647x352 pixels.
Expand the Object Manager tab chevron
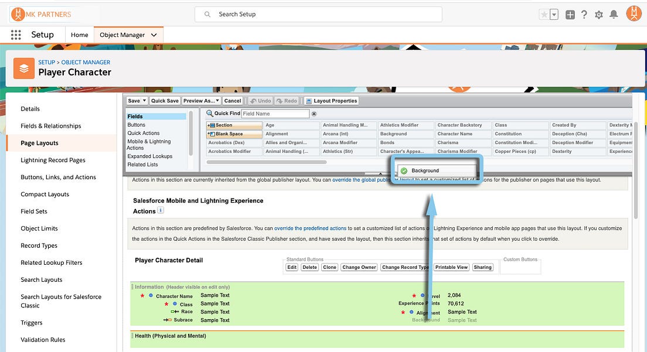(x=154, y=35)
